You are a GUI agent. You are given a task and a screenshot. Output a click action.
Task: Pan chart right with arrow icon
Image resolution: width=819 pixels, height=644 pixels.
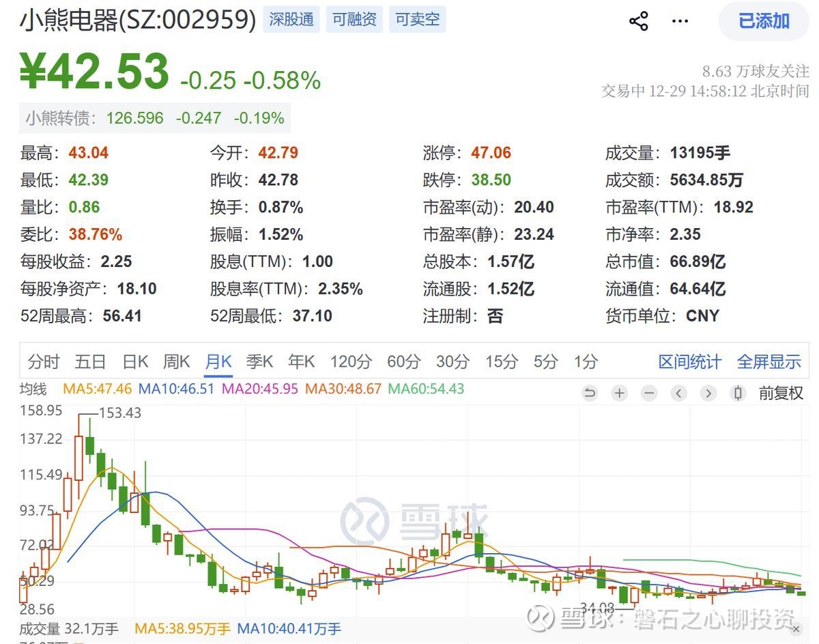(x=708, y=393)
